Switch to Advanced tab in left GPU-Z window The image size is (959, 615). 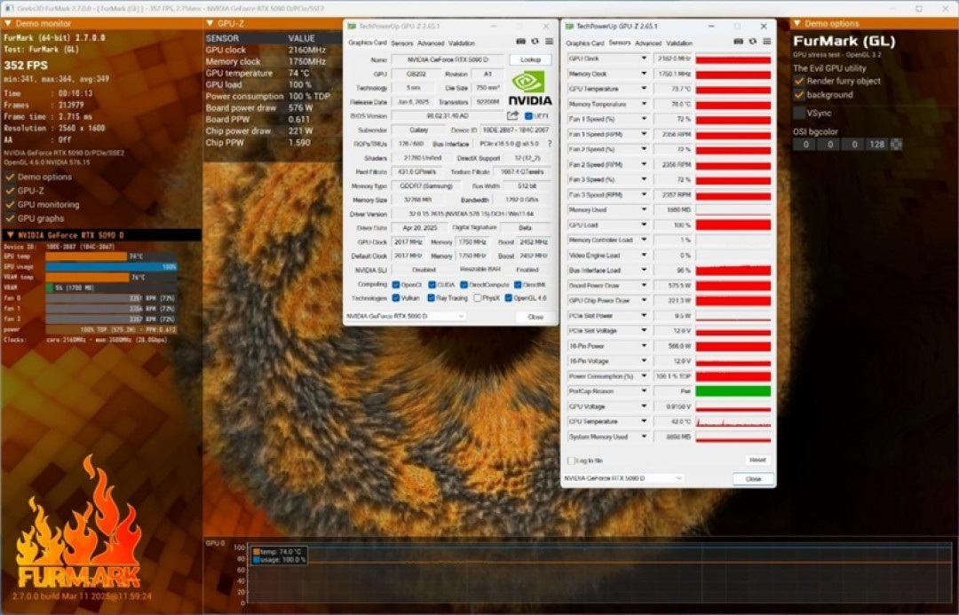[x=431, y=43]
